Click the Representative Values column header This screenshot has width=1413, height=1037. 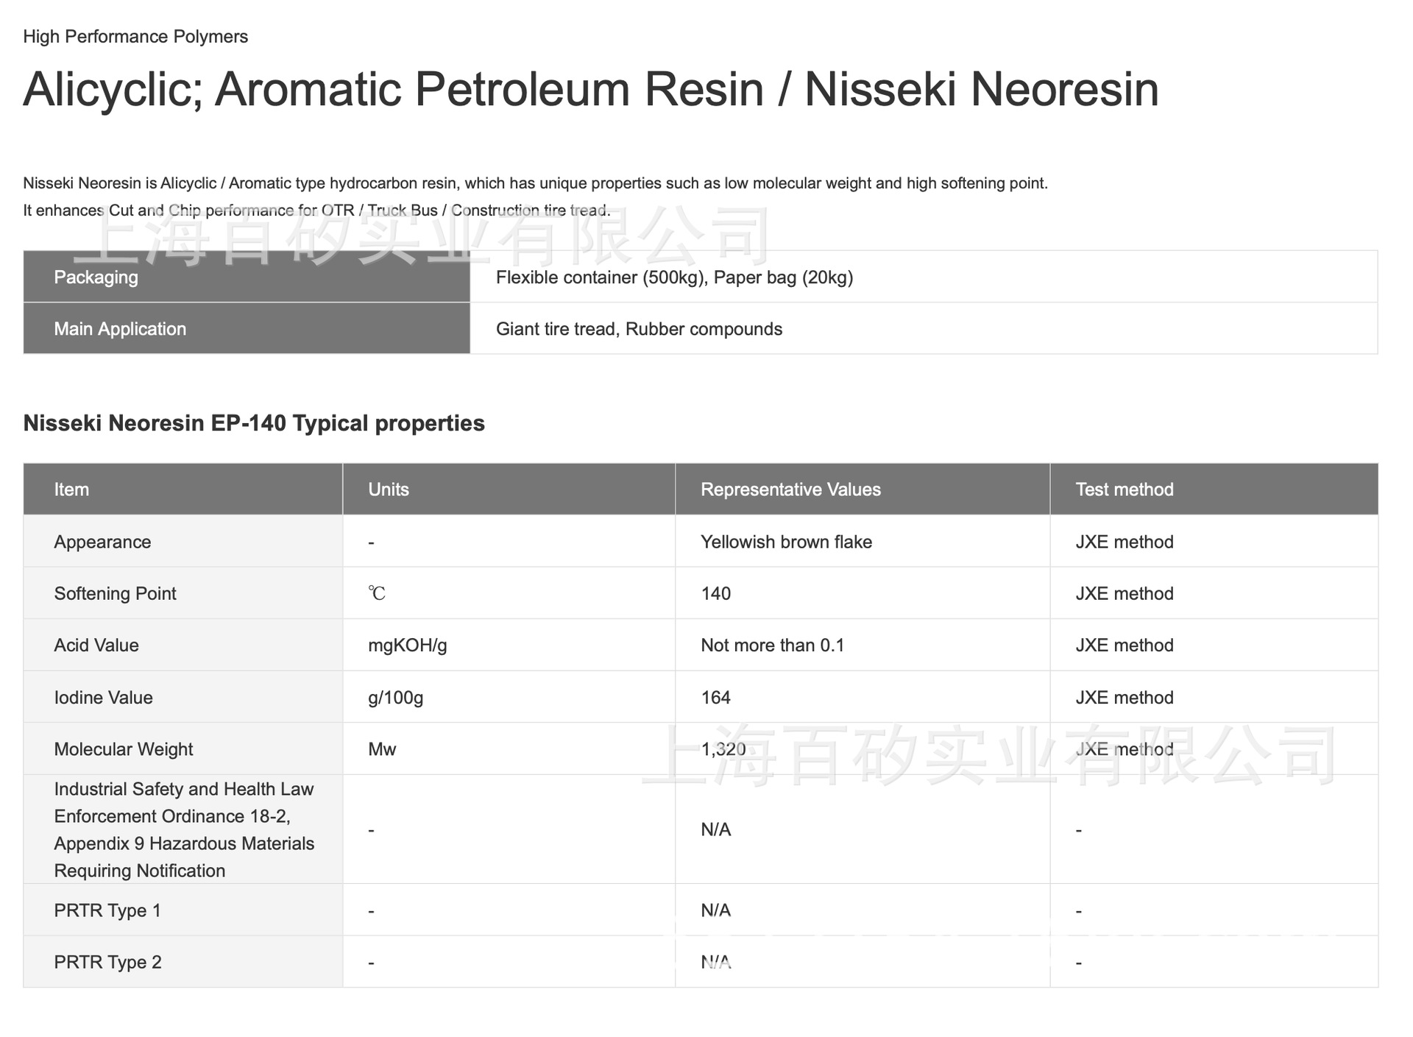tap(790, 489)
